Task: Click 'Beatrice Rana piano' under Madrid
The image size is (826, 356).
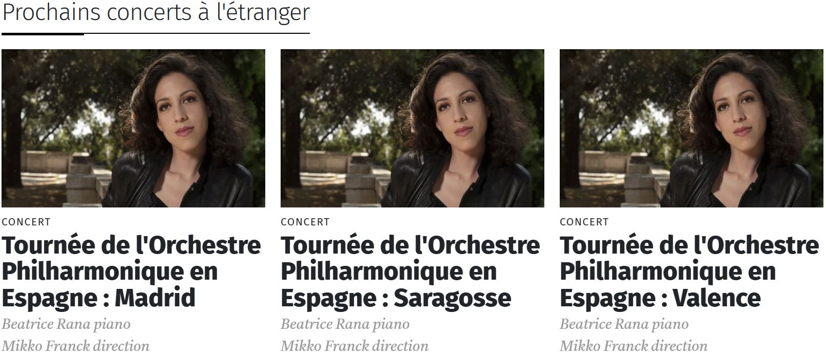Action: (x=66, y=324)
